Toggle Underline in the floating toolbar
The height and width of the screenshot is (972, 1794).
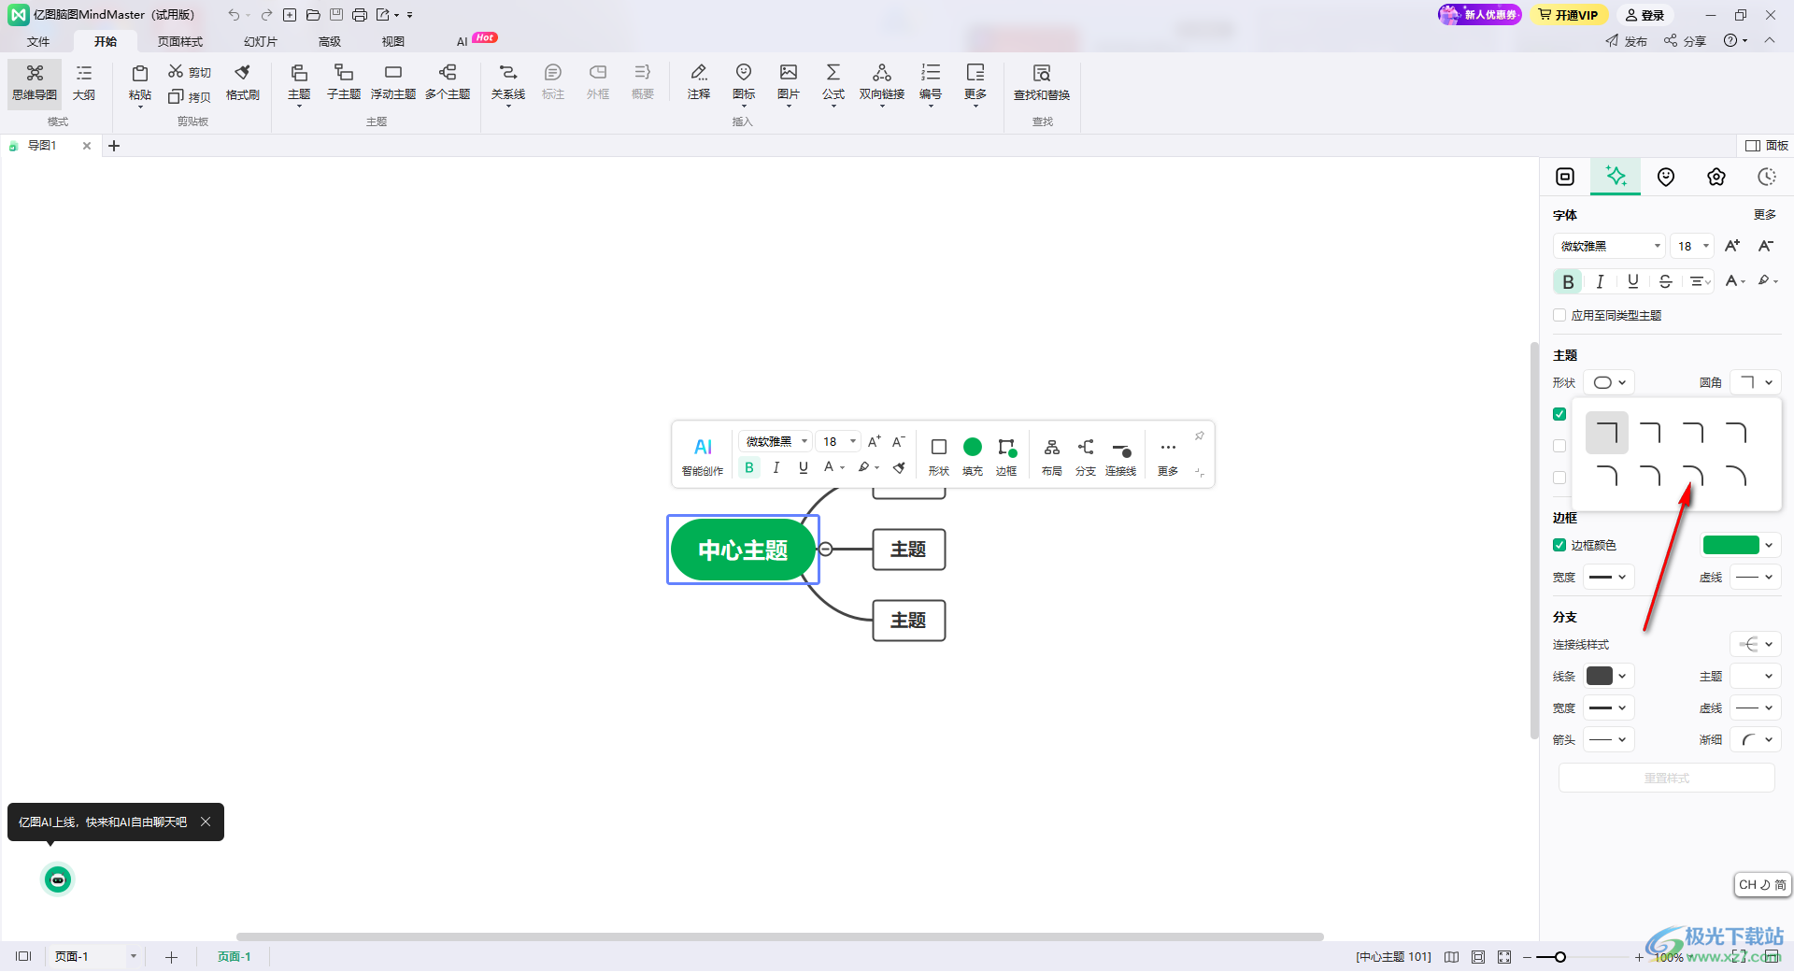pyautogui.click(x=804, y=467)
